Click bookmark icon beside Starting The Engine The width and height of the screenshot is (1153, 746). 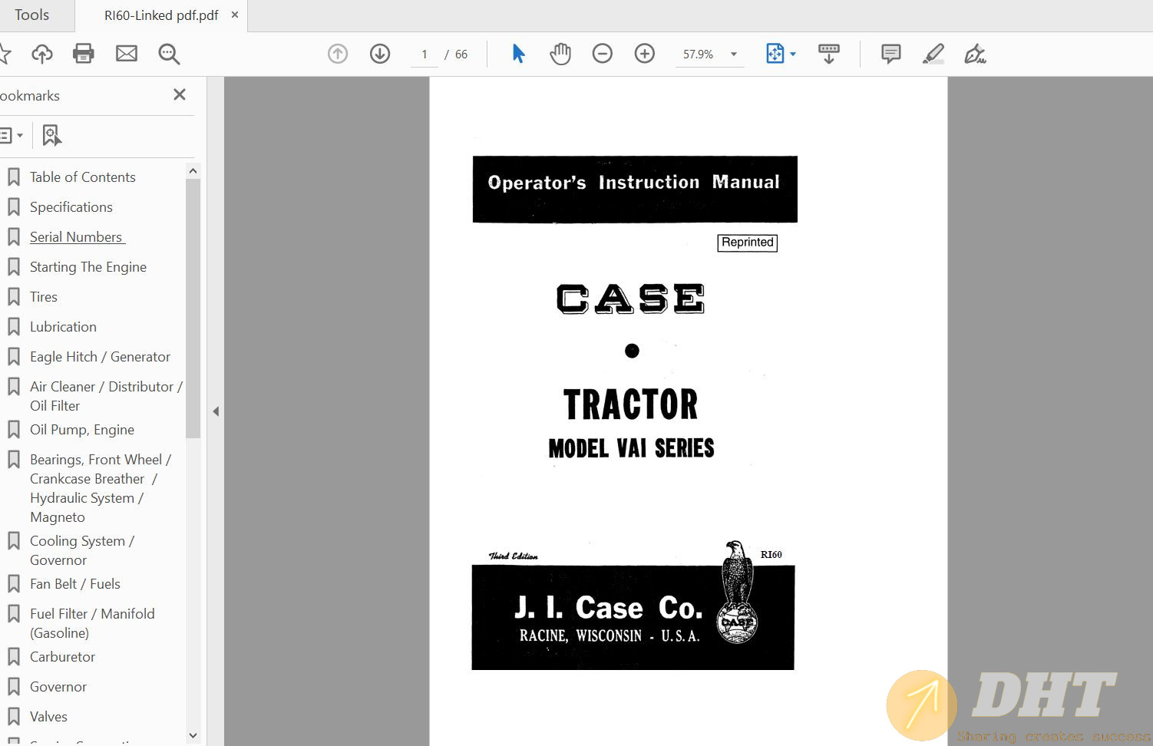[14, 267]
